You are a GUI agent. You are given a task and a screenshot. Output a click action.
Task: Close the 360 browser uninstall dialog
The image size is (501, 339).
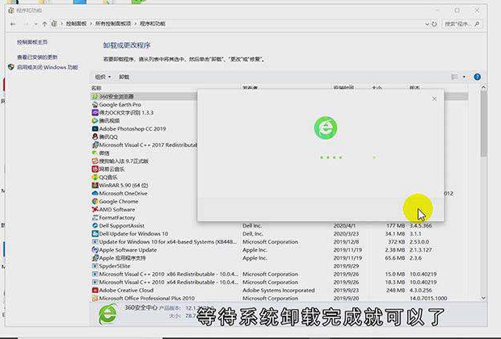[434, 98]
